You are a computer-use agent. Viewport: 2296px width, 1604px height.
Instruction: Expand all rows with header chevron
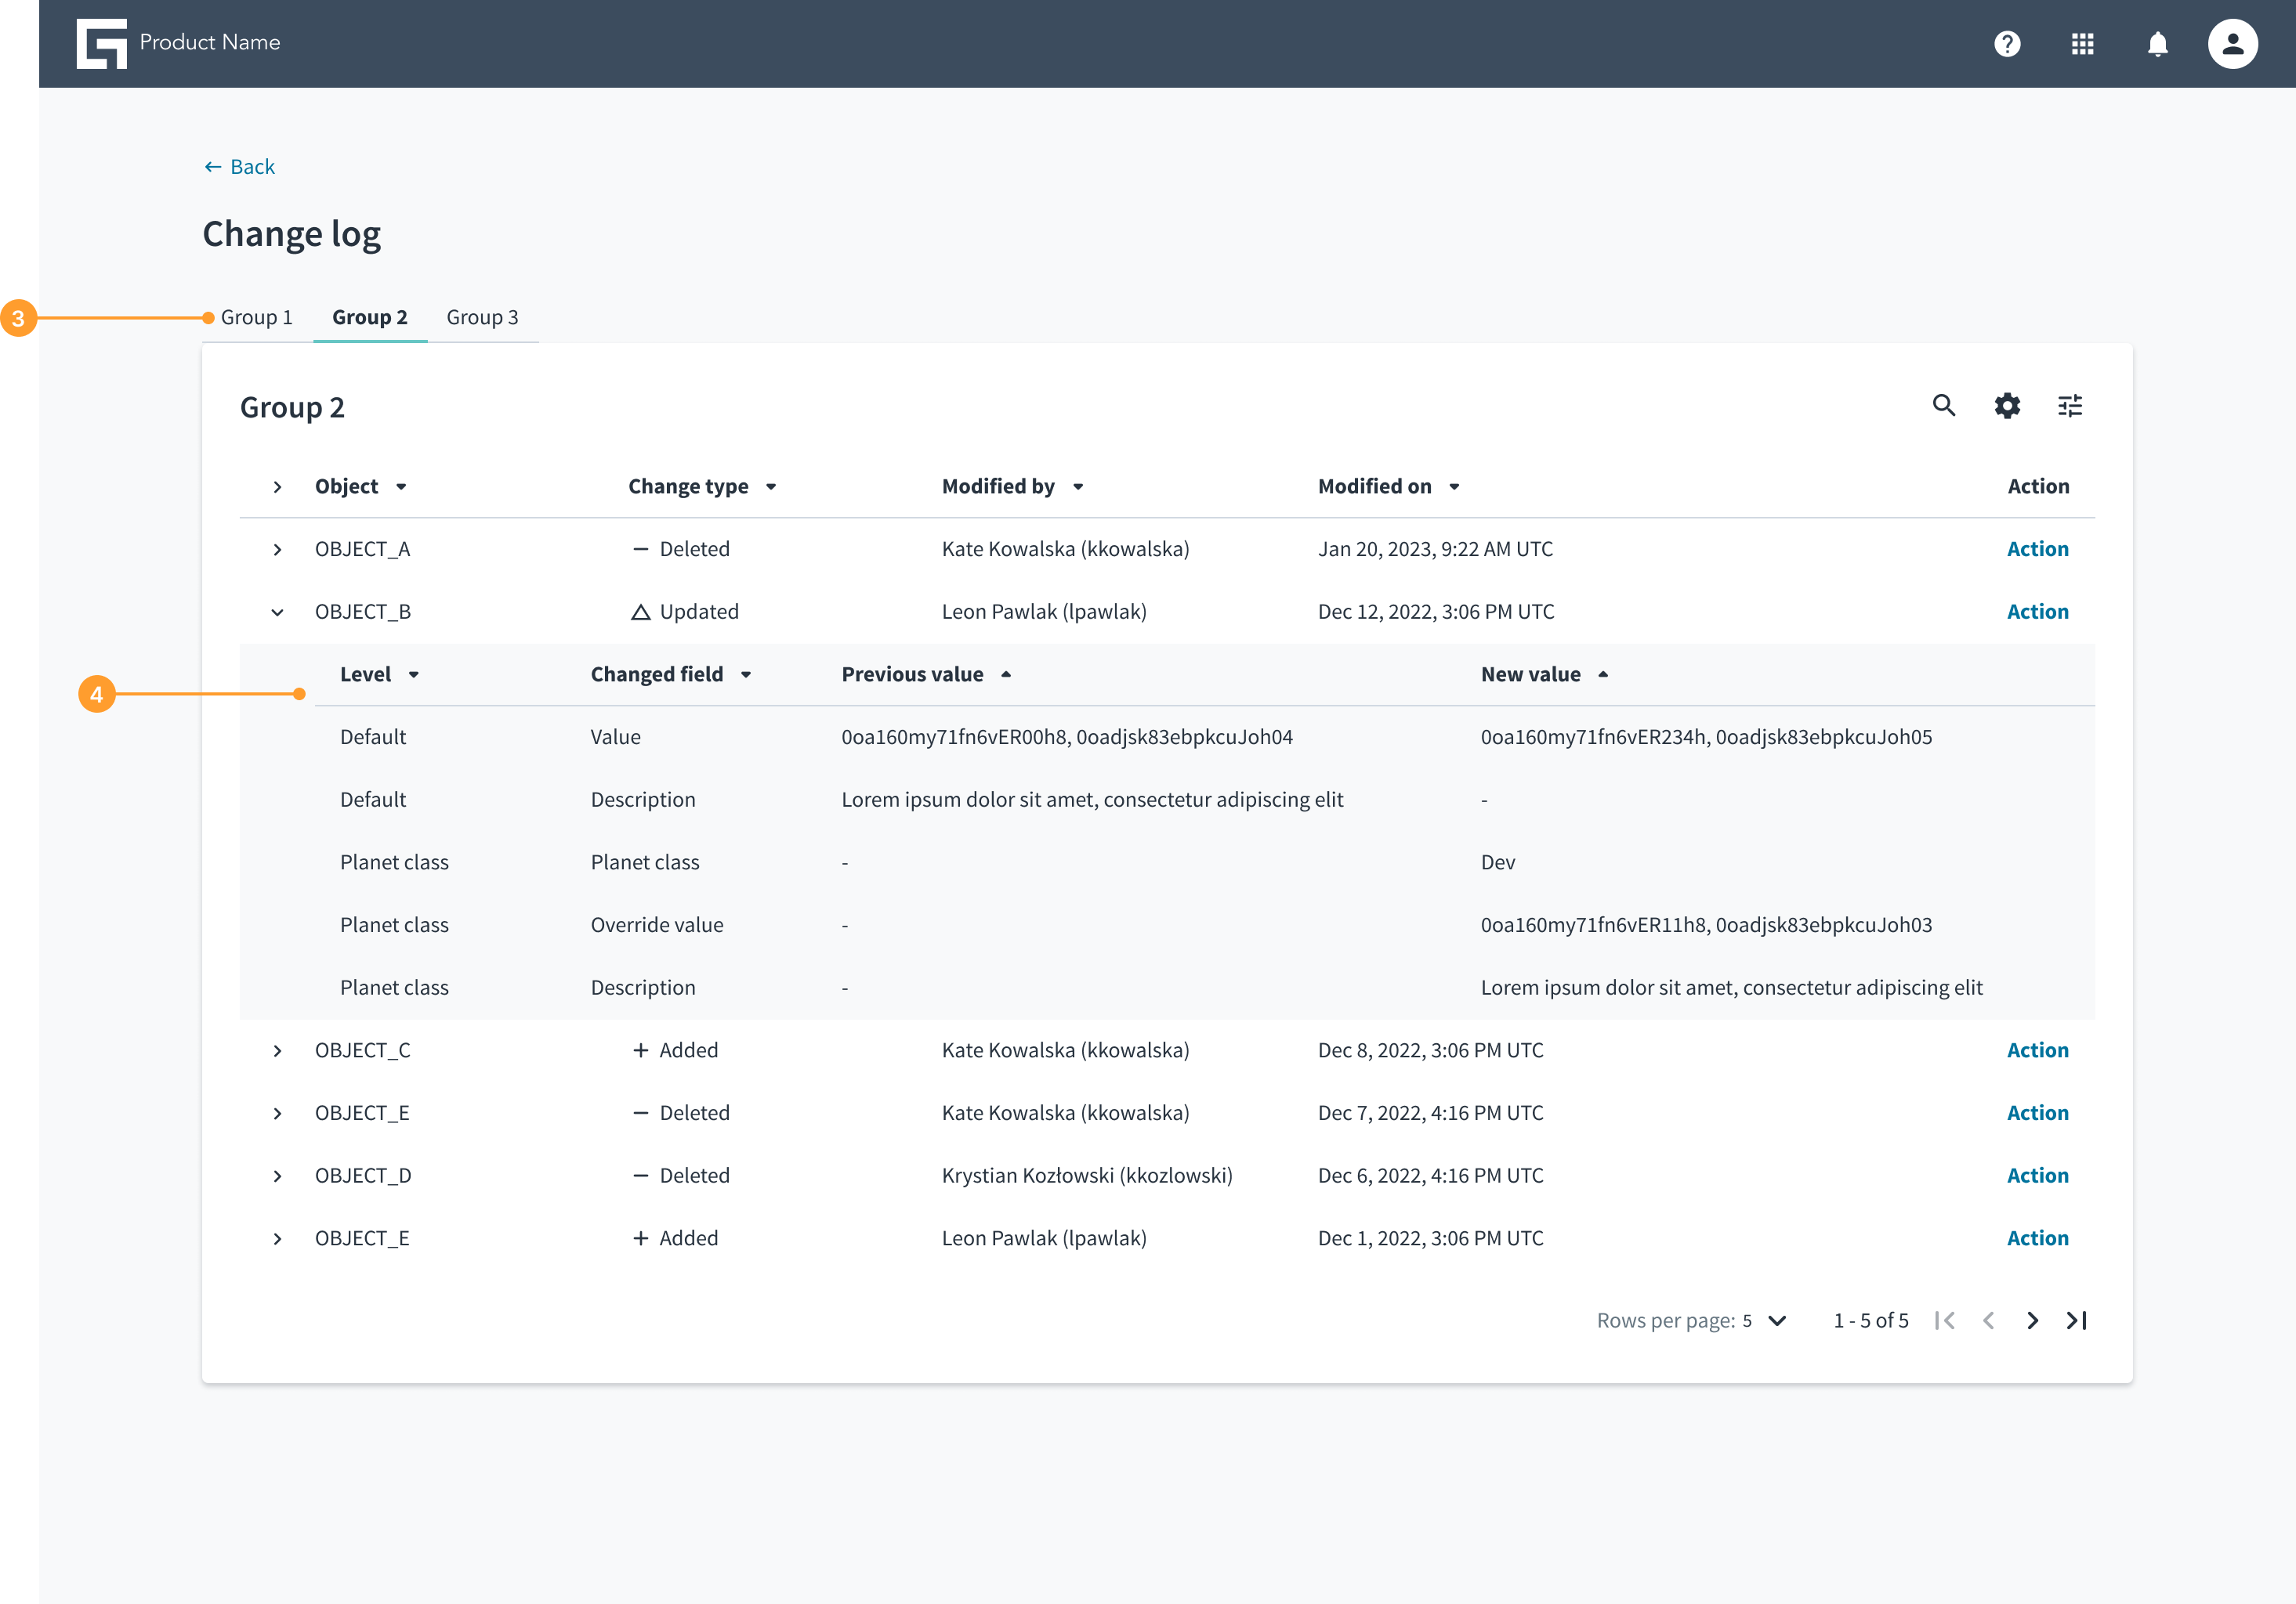(278, 486)
